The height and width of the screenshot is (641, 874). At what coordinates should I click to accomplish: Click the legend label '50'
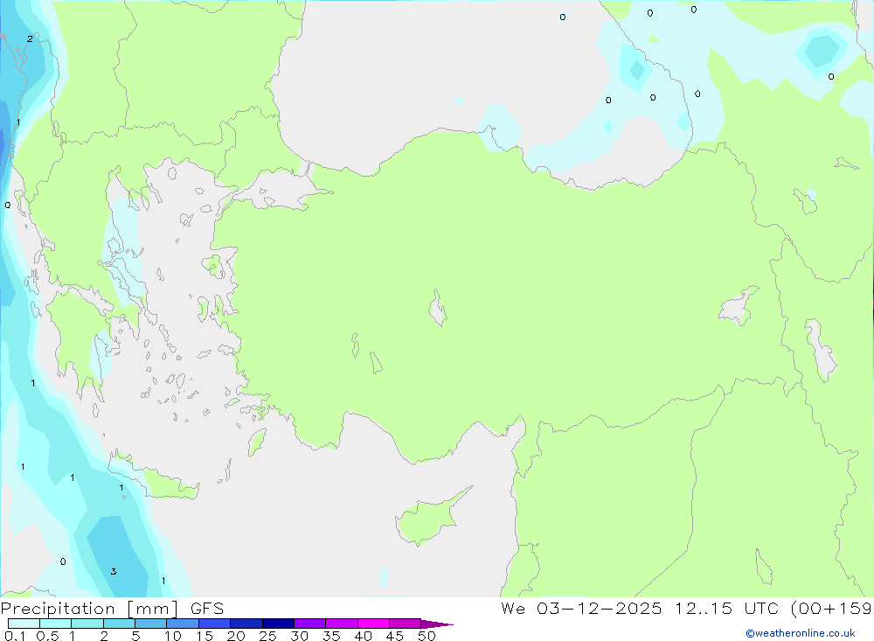tap(427, 636)
